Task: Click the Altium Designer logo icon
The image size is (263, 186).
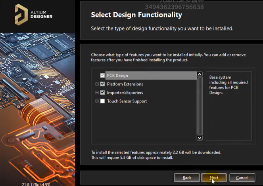Action: (21, 15)
